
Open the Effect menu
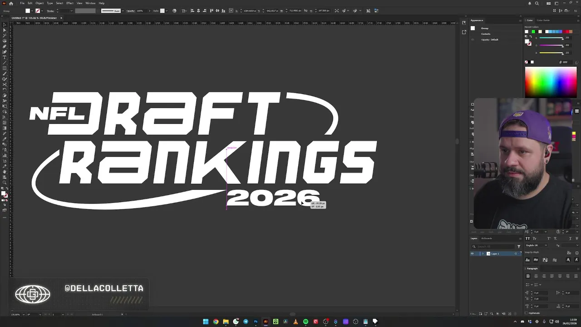click(70, 3)
